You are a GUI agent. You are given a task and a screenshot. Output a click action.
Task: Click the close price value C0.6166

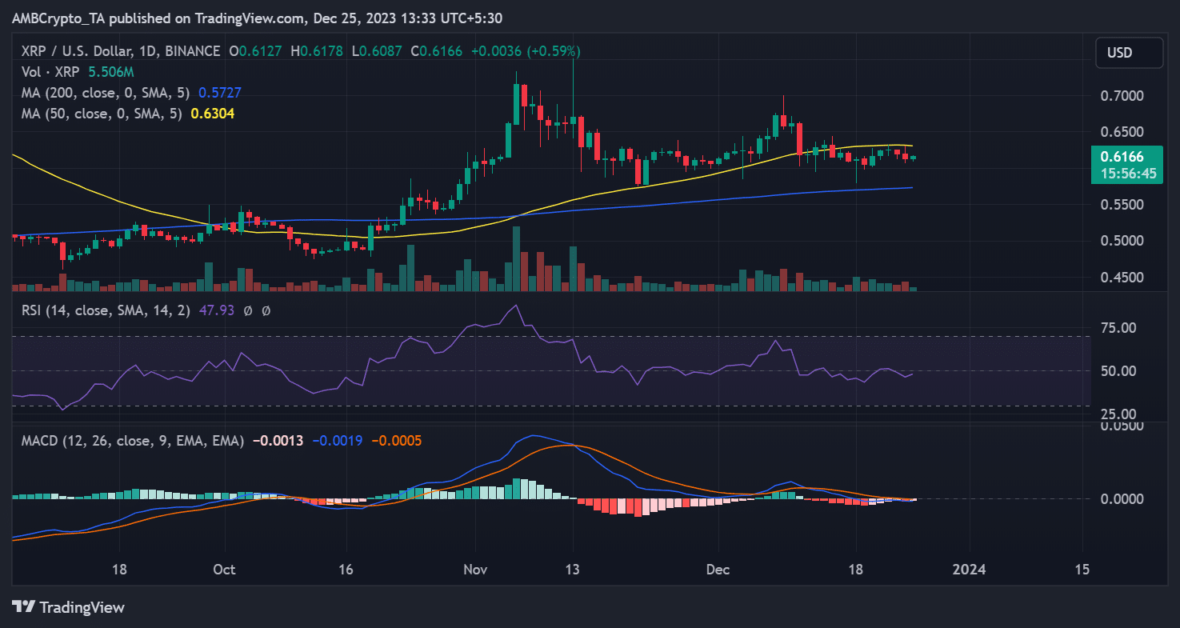pos(436,51)
